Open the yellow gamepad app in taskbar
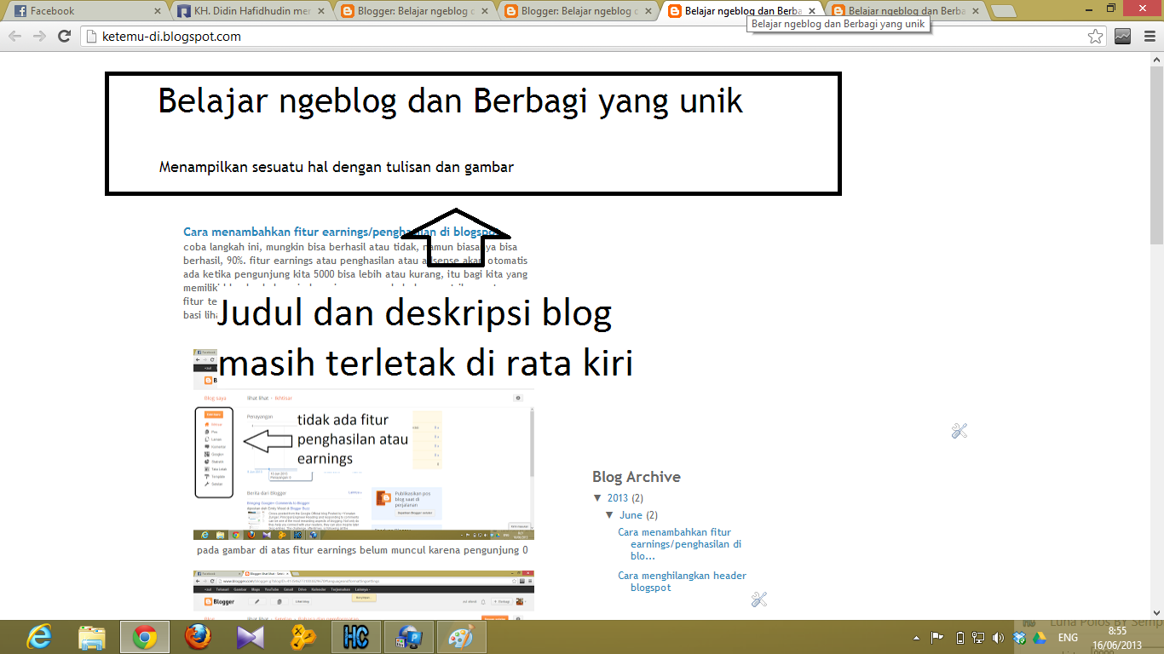 tap(303, 637)
